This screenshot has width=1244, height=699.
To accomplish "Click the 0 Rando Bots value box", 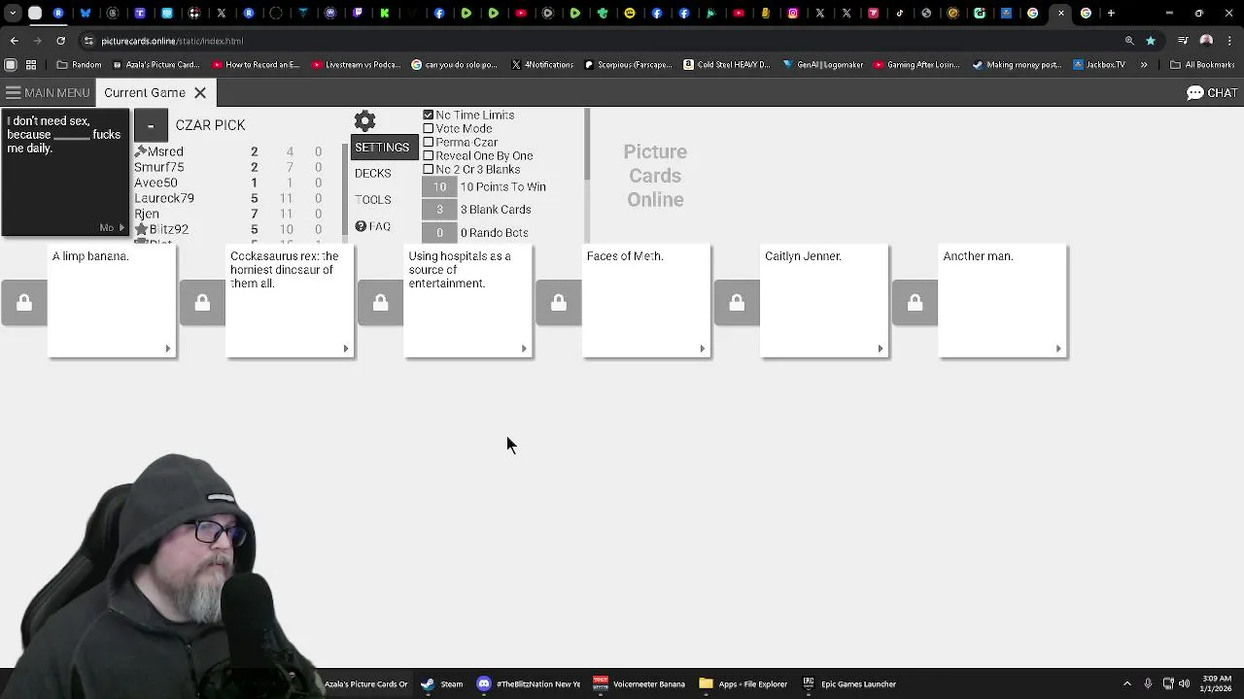I will coord(439,232).
